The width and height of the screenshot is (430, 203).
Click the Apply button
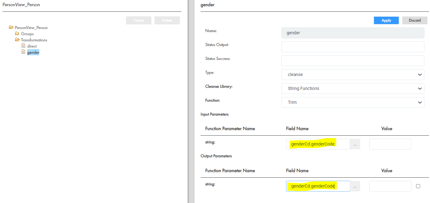386,20
